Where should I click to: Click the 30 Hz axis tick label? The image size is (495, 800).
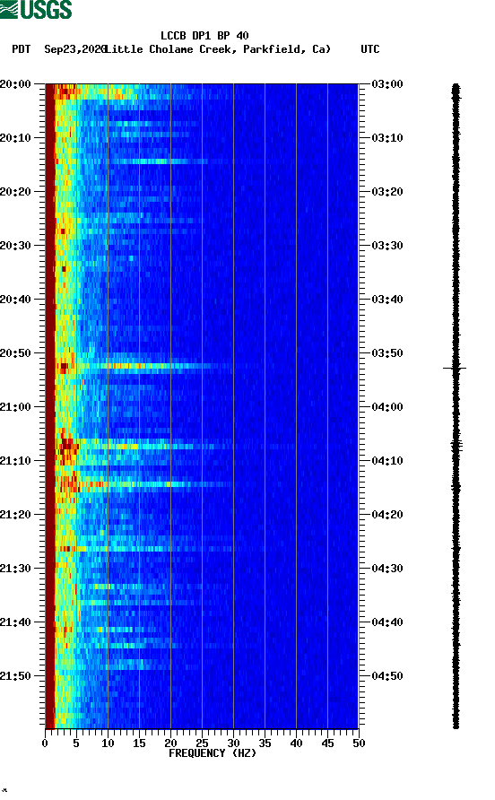[233, 743]
